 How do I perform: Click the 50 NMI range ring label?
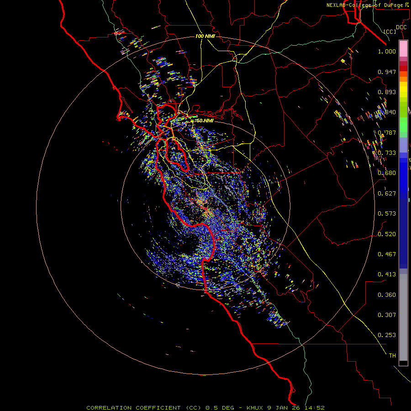pyautogui.click(x=205, y=121)
